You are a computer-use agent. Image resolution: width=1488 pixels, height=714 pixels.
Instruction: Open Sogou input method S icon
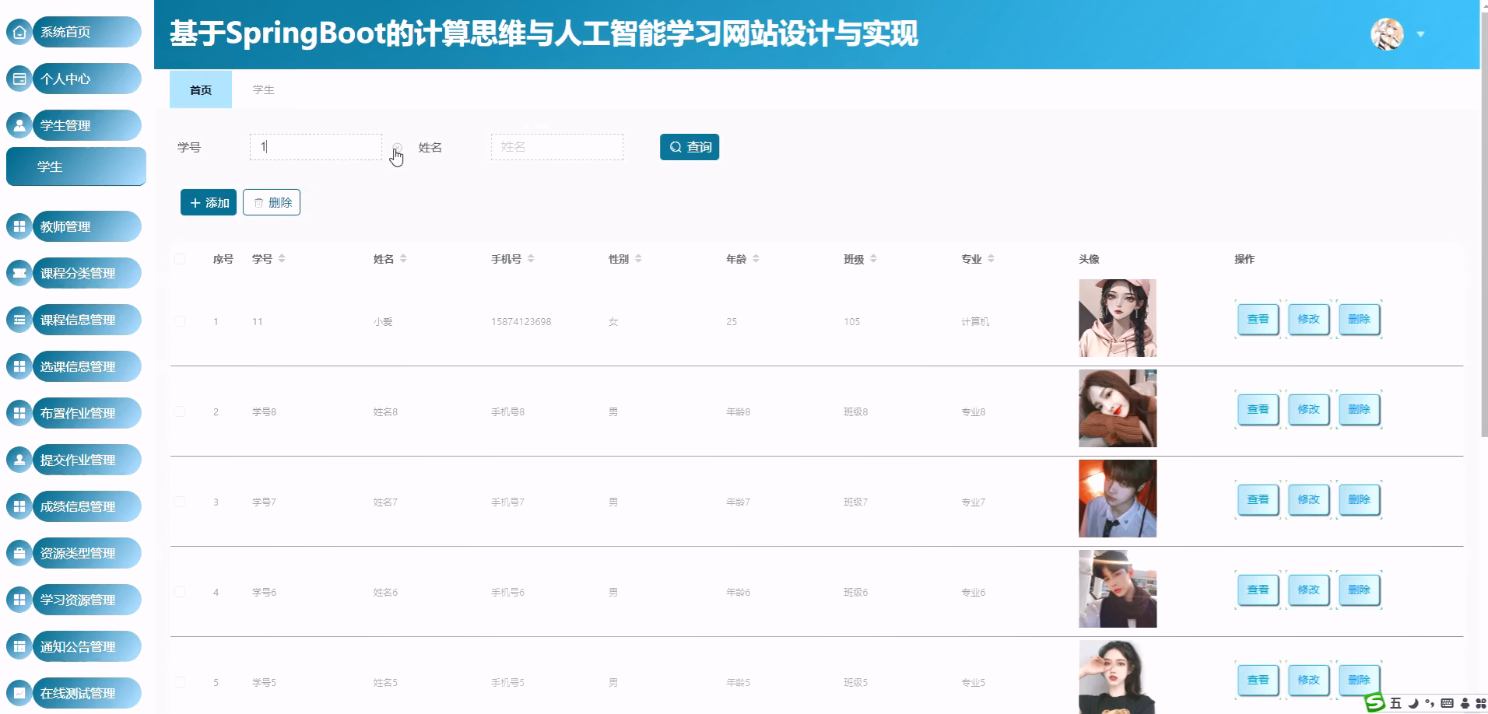point(1376,702)
